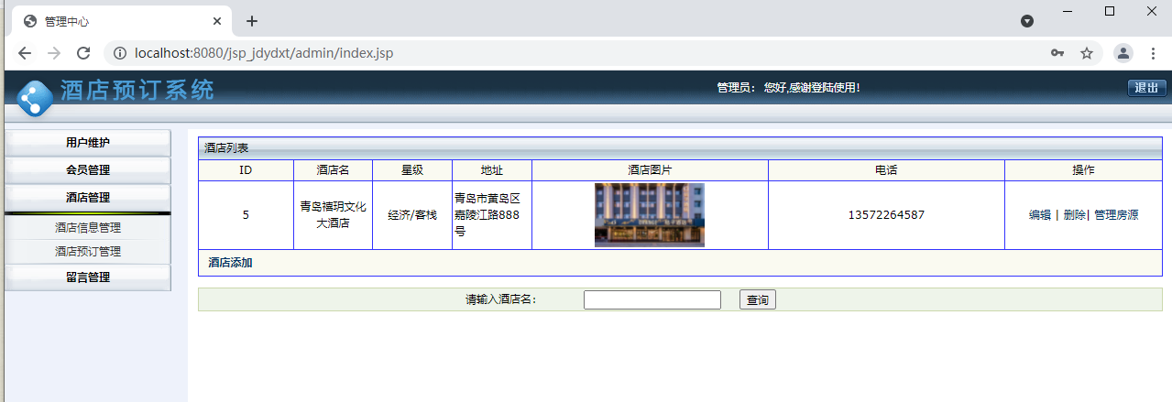The image size is (1172, 402).
Task: Click the 管理员 greeting text
Action: pyautogui.click(x=788, y=88)
